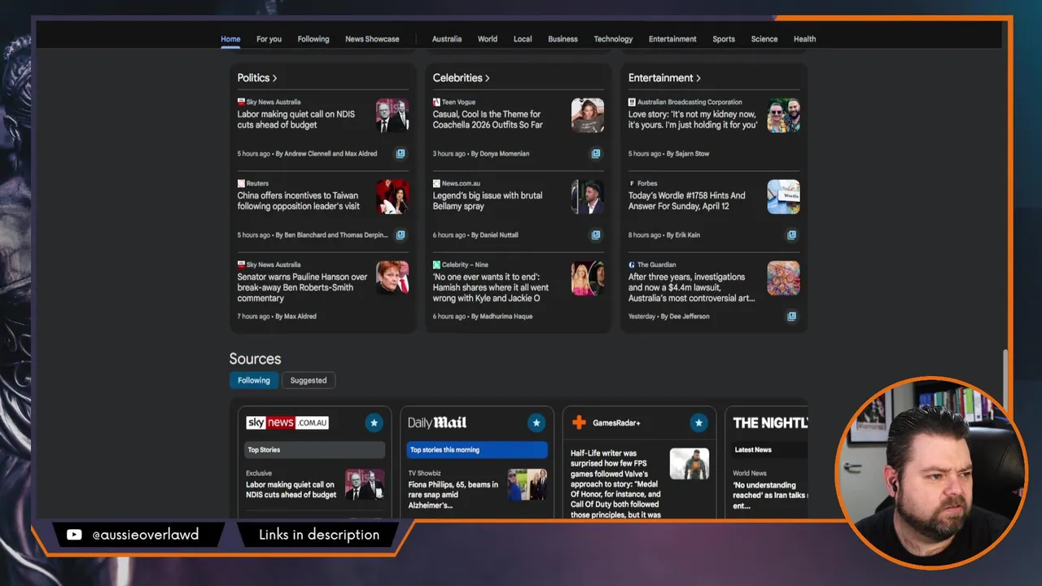1042x586 pixels.
Task: Read 'China offers incentives to Taiwan' article
Action: 298,201
